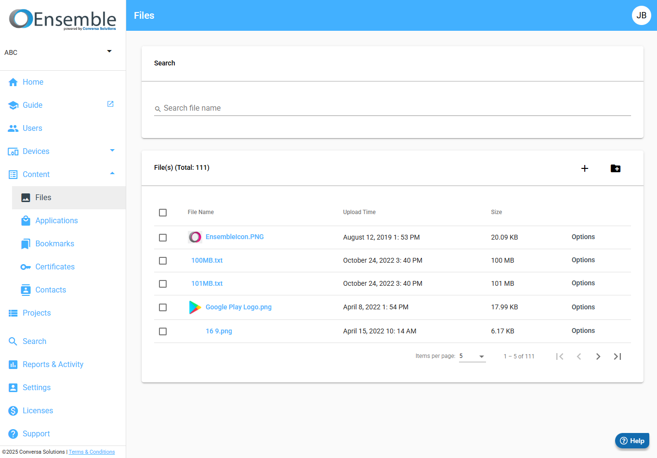Go to first page of files
Screen dimensions: 657x458
click(x=560, y=356)
